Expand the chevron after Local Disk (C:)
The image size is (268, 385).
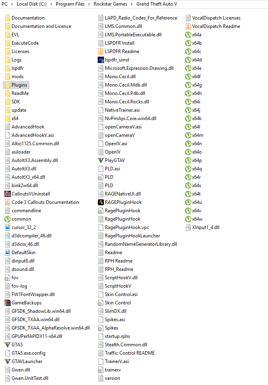coord(51,4)
